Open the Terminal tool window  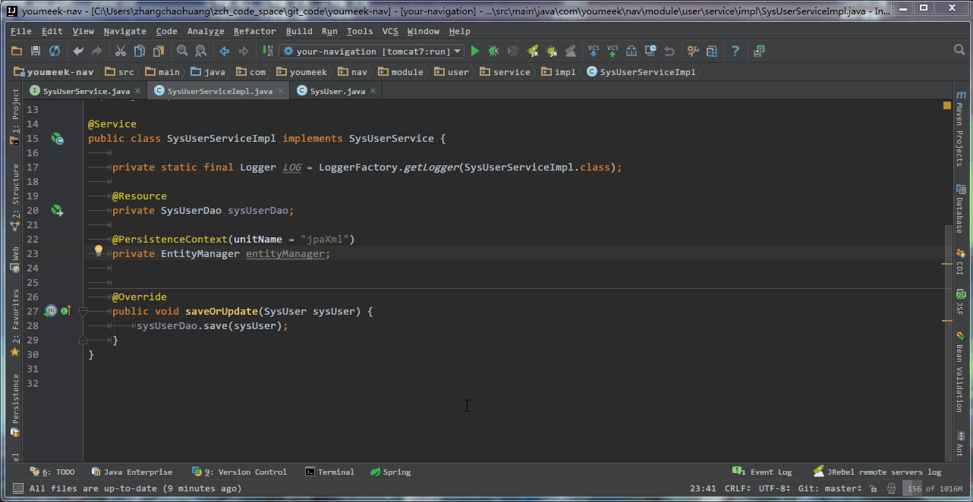(330, 472)
